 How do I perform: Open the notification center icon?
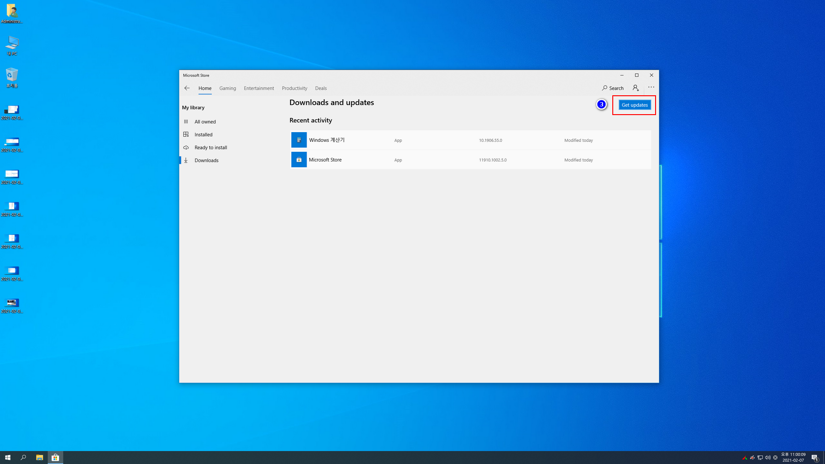coord(814,458)
